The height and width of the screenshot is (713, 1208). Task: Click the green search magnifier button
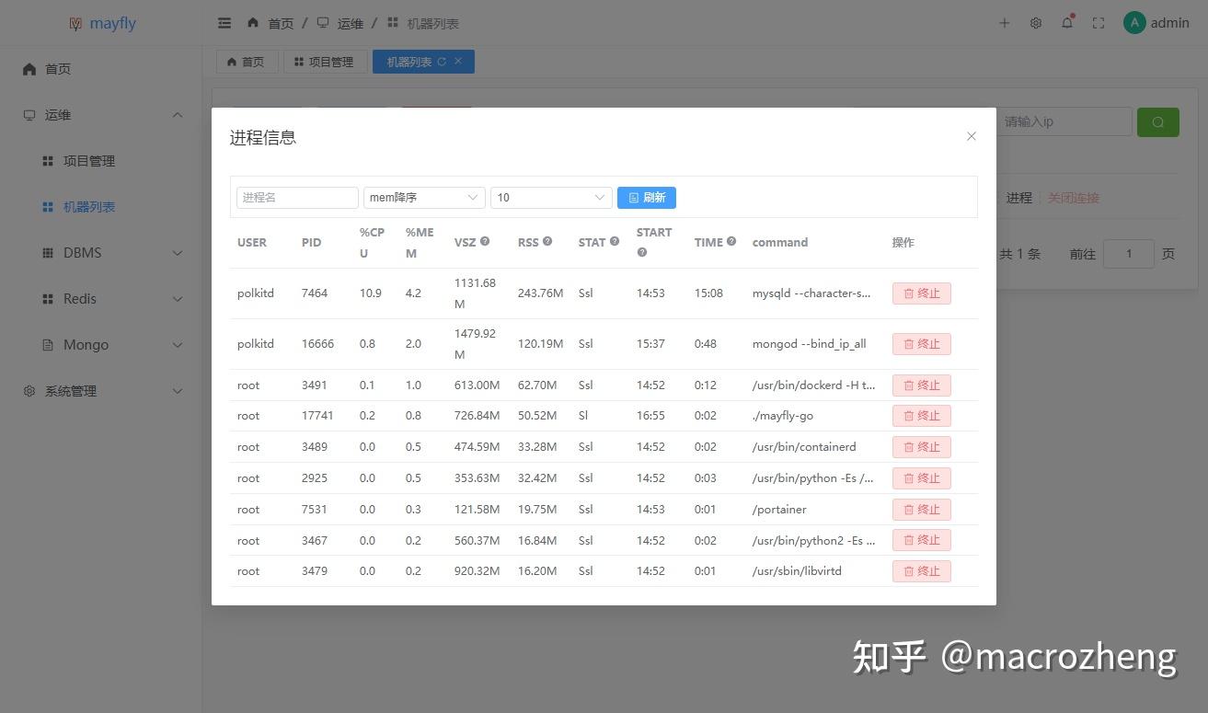click(1157, 121)
